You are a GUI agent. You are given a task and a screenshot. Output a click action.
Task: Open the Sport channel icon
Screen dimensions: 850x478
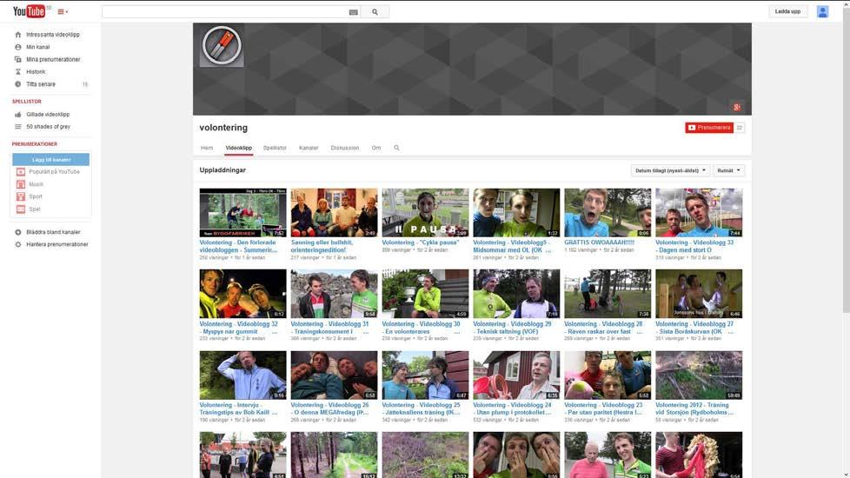[x=21, y=196]
